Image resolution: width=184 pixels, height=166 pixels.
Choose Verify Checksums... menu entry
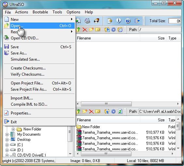[39, 74]
